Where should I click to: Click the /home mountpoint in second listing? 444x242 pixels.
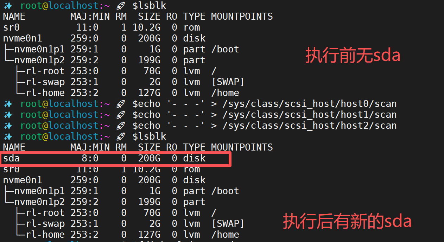tap(225, 235)
